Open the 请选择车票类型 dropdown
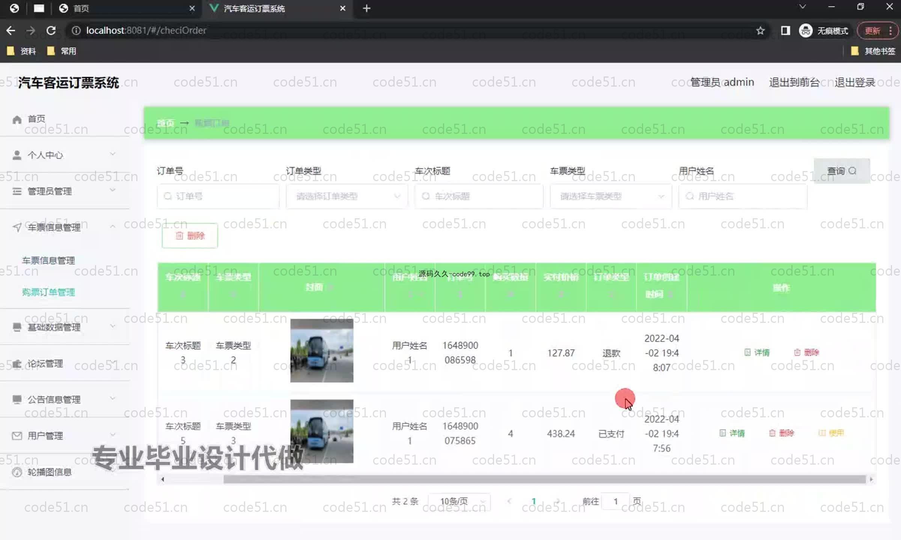This screenshot has height=540, width=901. point(611,196)
